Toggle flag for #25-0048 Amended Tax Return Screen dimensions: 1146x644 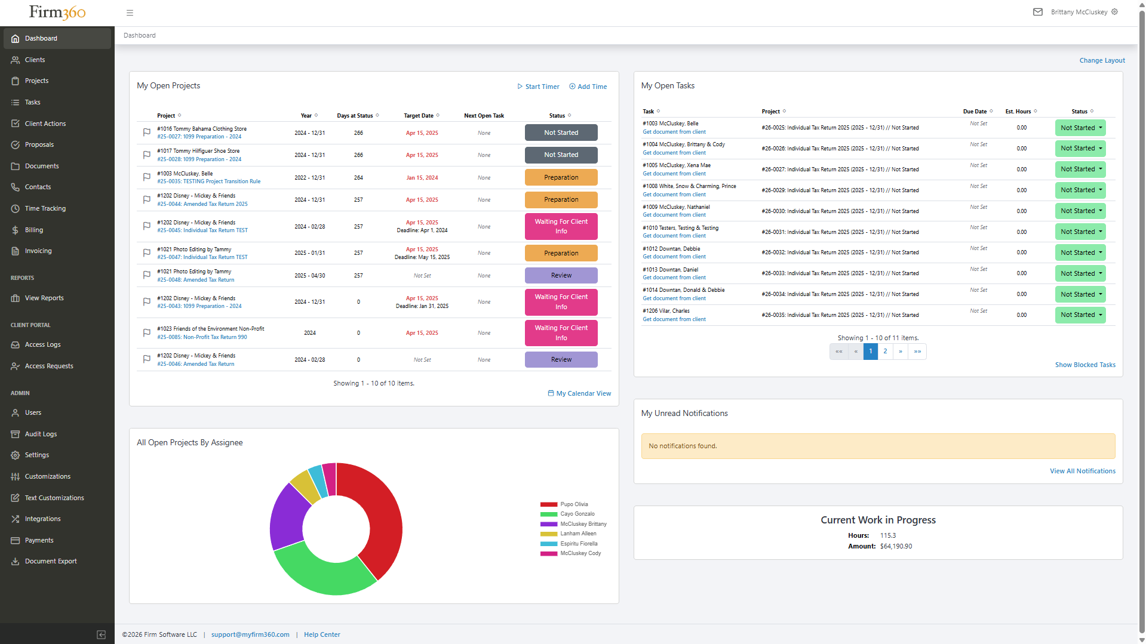146,275
